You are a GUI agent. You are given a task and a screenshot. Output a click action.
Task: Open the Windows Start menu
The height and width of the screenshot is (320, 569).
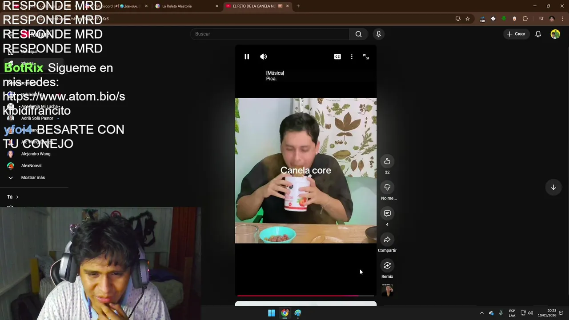point(271,313)
